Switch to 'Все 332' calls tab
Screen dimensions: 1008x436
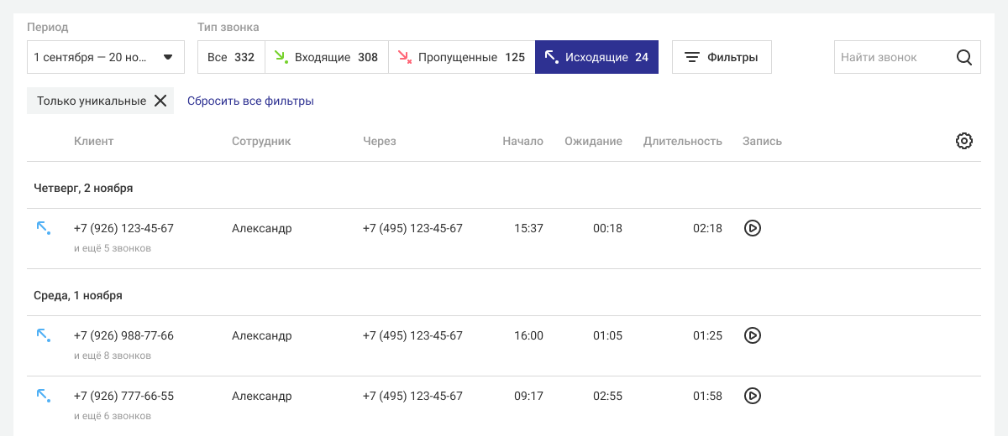coord(231,57)
